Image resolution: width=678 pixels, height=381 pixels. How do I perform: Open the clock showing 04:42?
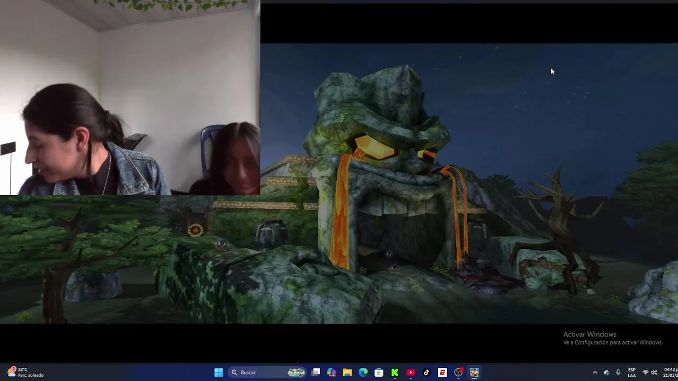(x=670, y=373)
